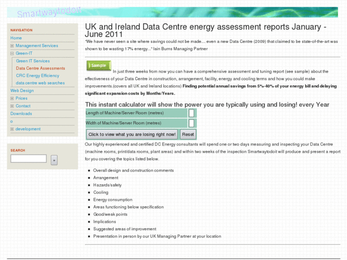Click 'Suggested areas of improvement' bullet
347x260 pixels.
click(x=125, y=229)
